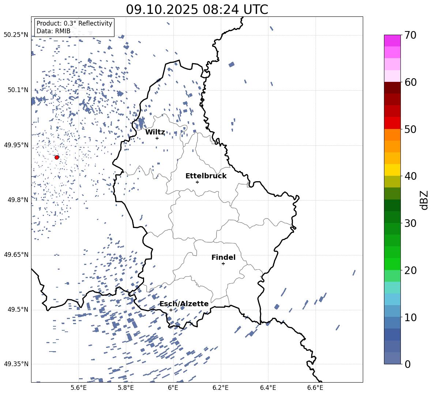Click the 30 tick label on colorbar
Image resolution: width=433 pixels, height=395 pixels.
coord(410,223)
